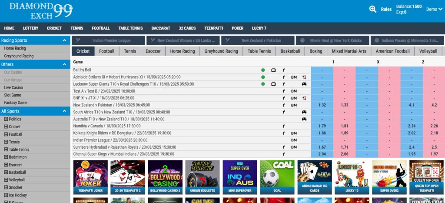The image size is (445, 203).
Task: Click the TV icon for Ball by Ball
Action: click(x=273, y=70)
